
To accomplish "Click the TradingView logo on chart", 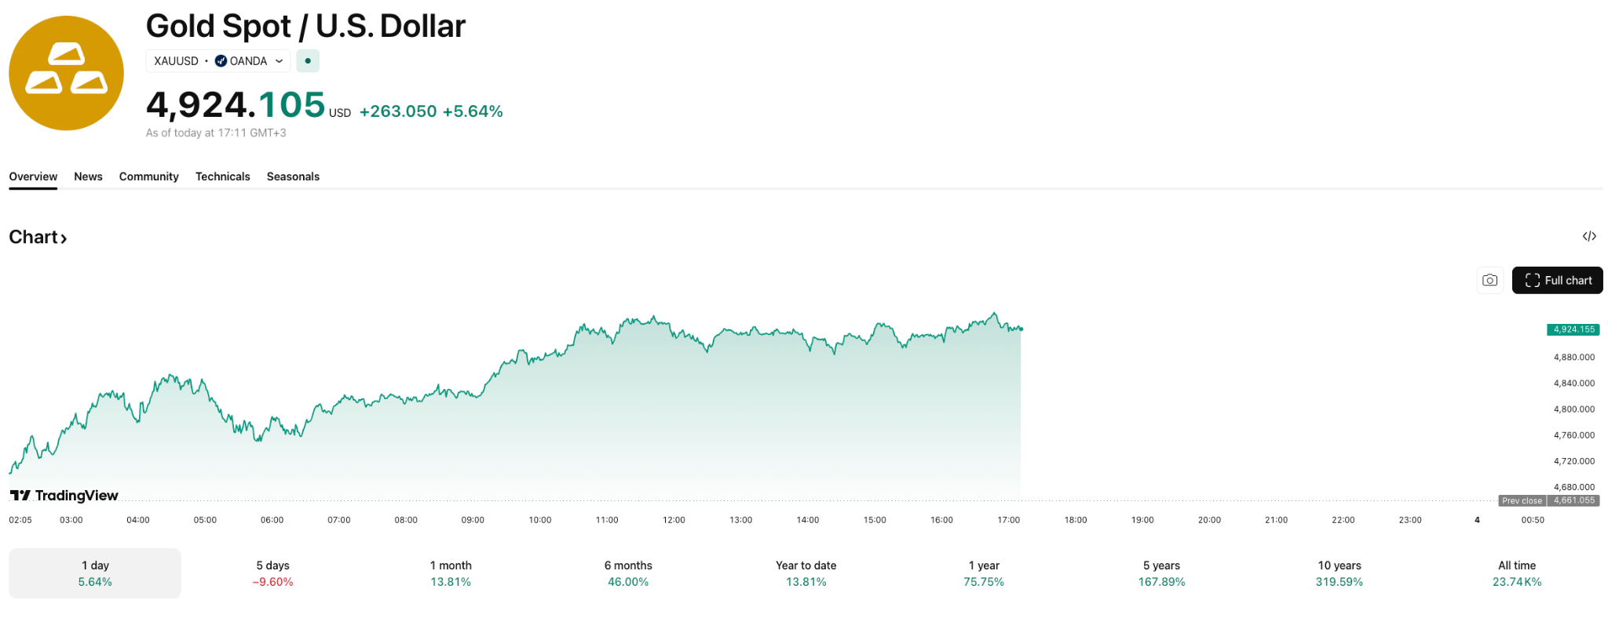I will coord(64,496).
